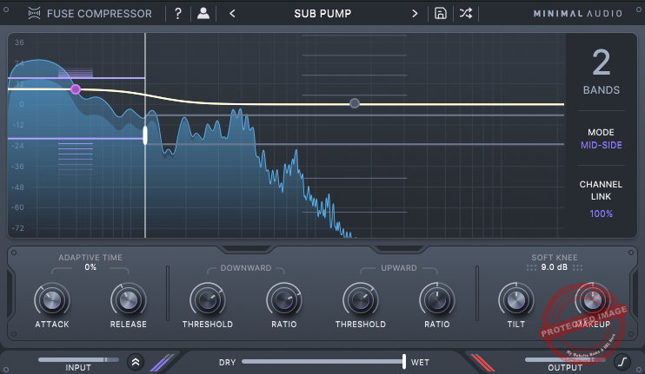Click the ADAPTIVE TIME label

[90, 258]
